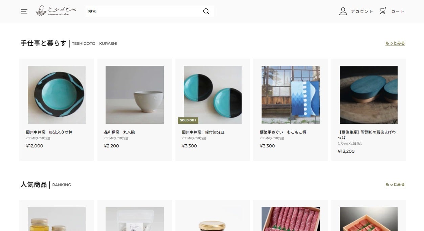The width and height of the screenshot is (424, 231).
Task: Open the 藍染まげわっぱ box thumbnail
Action: (369, 95)
